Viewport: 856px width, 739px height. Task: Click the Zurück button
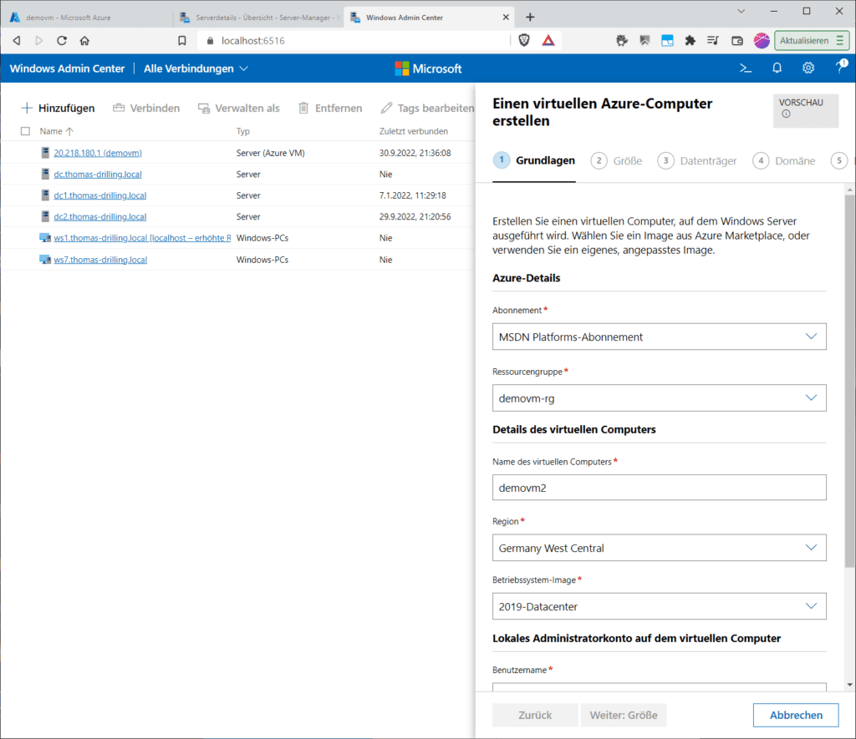(x=535, y=715)
